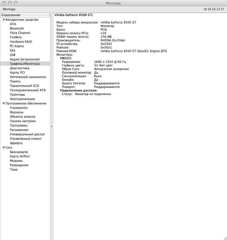The image size is (227, 240).
Task: Click the sidebar splitter handle
Action: pos(52,126)
